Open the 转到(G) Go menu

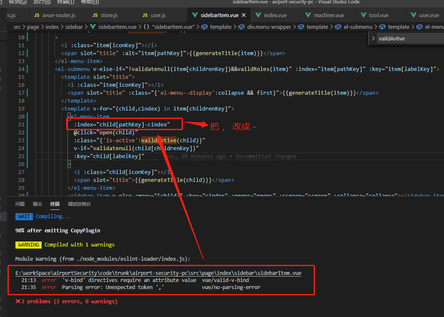click(x=17, y=2)
